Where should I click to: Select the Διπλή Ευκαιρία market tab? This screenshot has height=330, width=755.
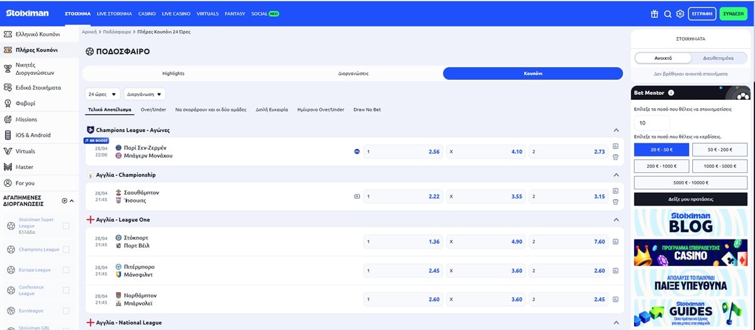(x=272, y=109)
